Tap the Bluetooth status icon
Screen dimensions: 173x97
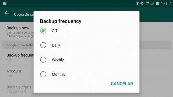[137, 3]
